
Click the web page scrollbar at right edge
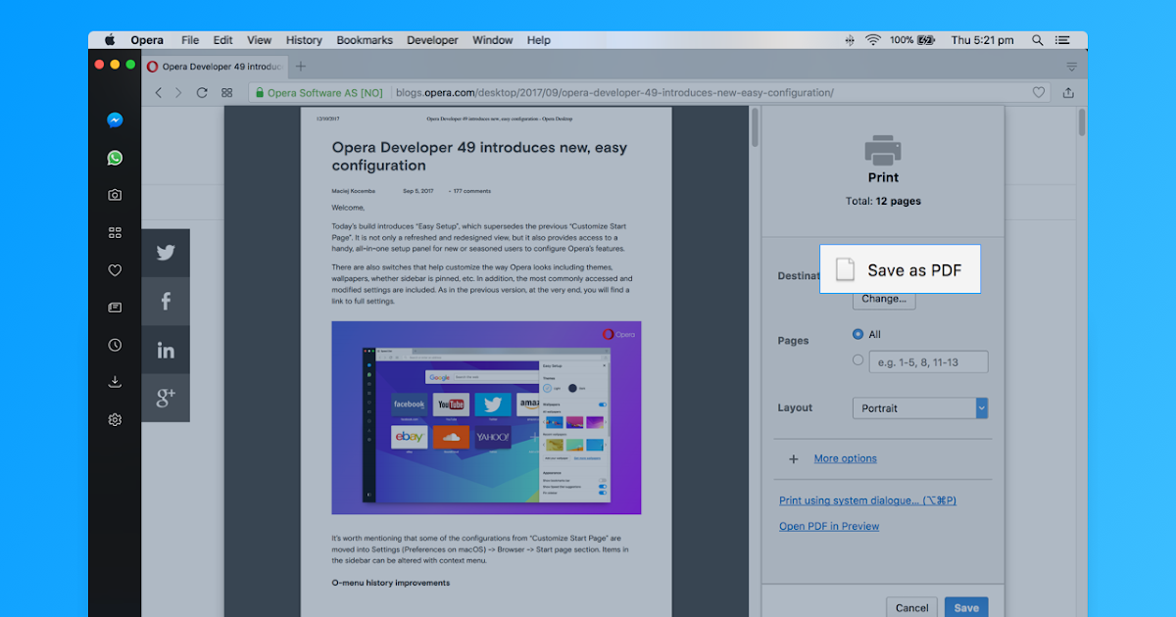(x=1082, y=122)
